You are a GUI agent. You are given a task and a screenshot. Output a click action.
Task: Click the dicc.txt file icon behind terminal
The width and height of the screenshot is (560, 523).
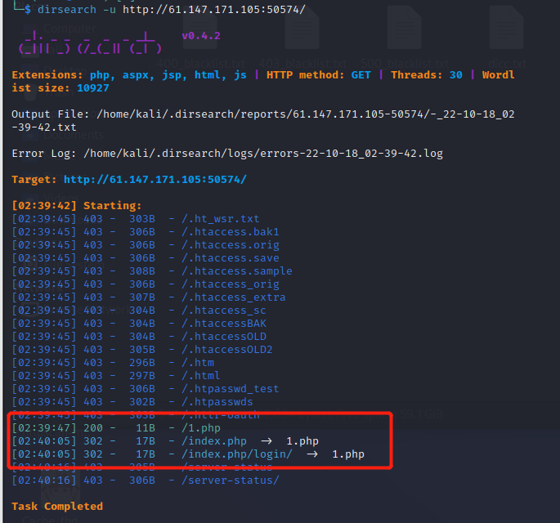click(506, 33)
